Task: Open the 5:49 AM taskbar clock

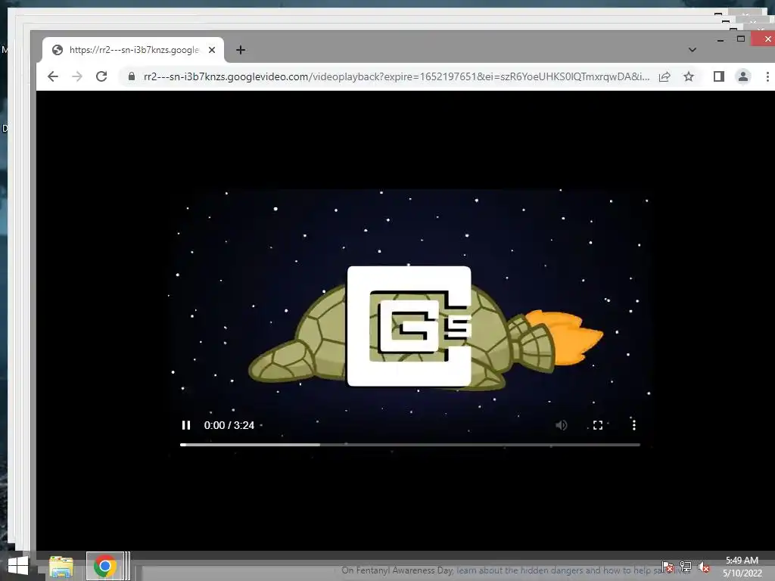Action: (742, 567)
